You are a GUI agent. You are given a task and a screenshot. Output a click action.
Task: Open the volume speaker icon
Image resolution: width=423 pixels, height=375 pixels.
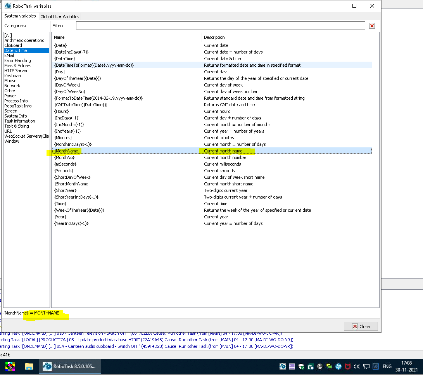point(356,366)
